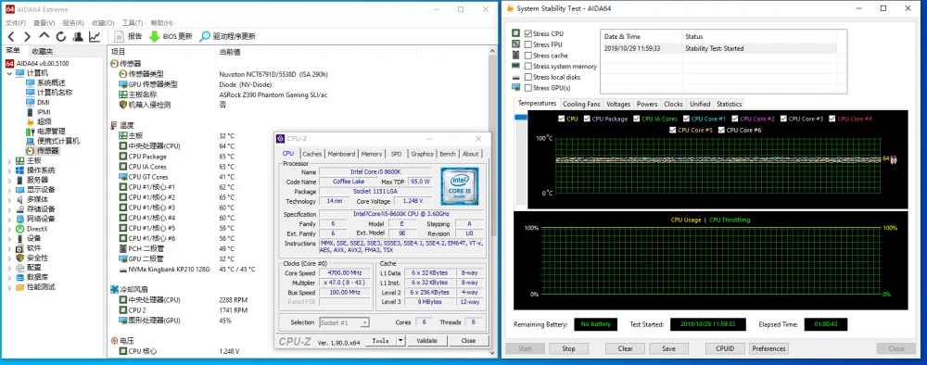Open the 查看(V) menu
Viewport: 927px width, 365px height.
pyautogui.click(x=44, y=23)
